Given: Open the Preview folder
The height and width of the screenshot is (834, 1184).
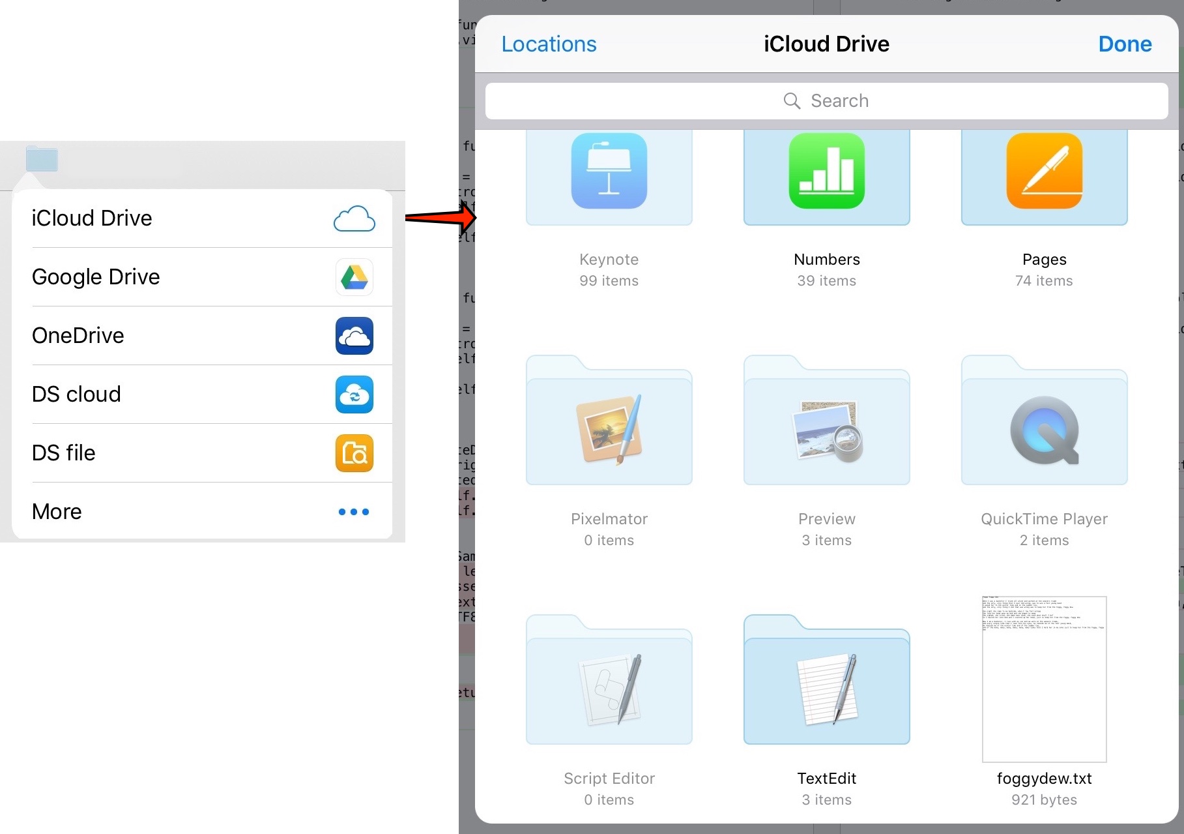Looking at the screenshot, I should click(826, 420).
